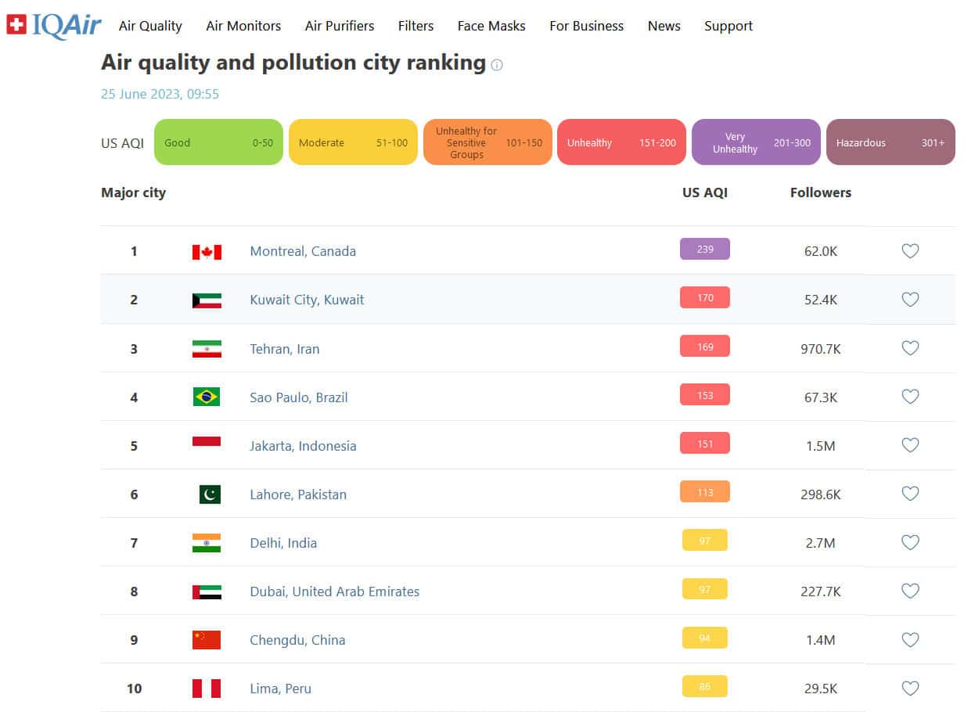The width and height of the screenshot is (975, 712).
Task: Open the Air Purifiers menu item
Action: (340, 26)
